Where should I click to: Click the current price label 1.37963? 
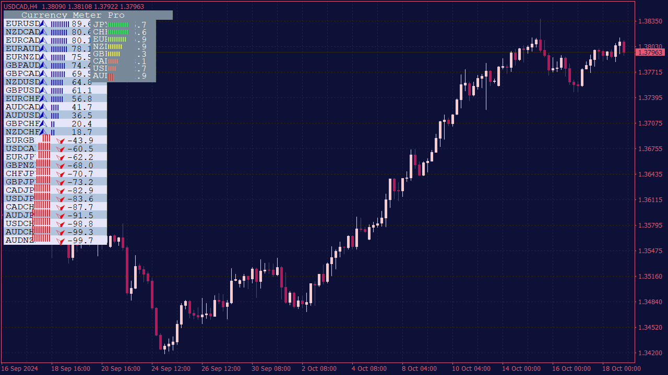tap(650, 52)
